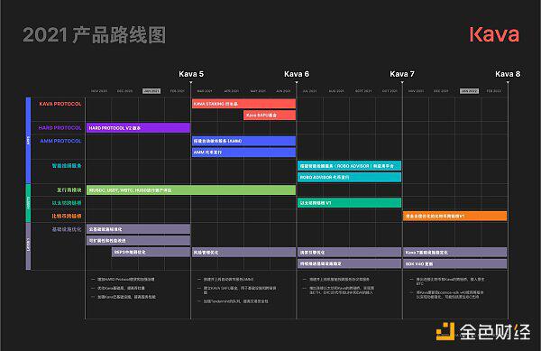Click the top teal ROBO ADVISOR platform bar
The image size is (541, 351).
349,166
